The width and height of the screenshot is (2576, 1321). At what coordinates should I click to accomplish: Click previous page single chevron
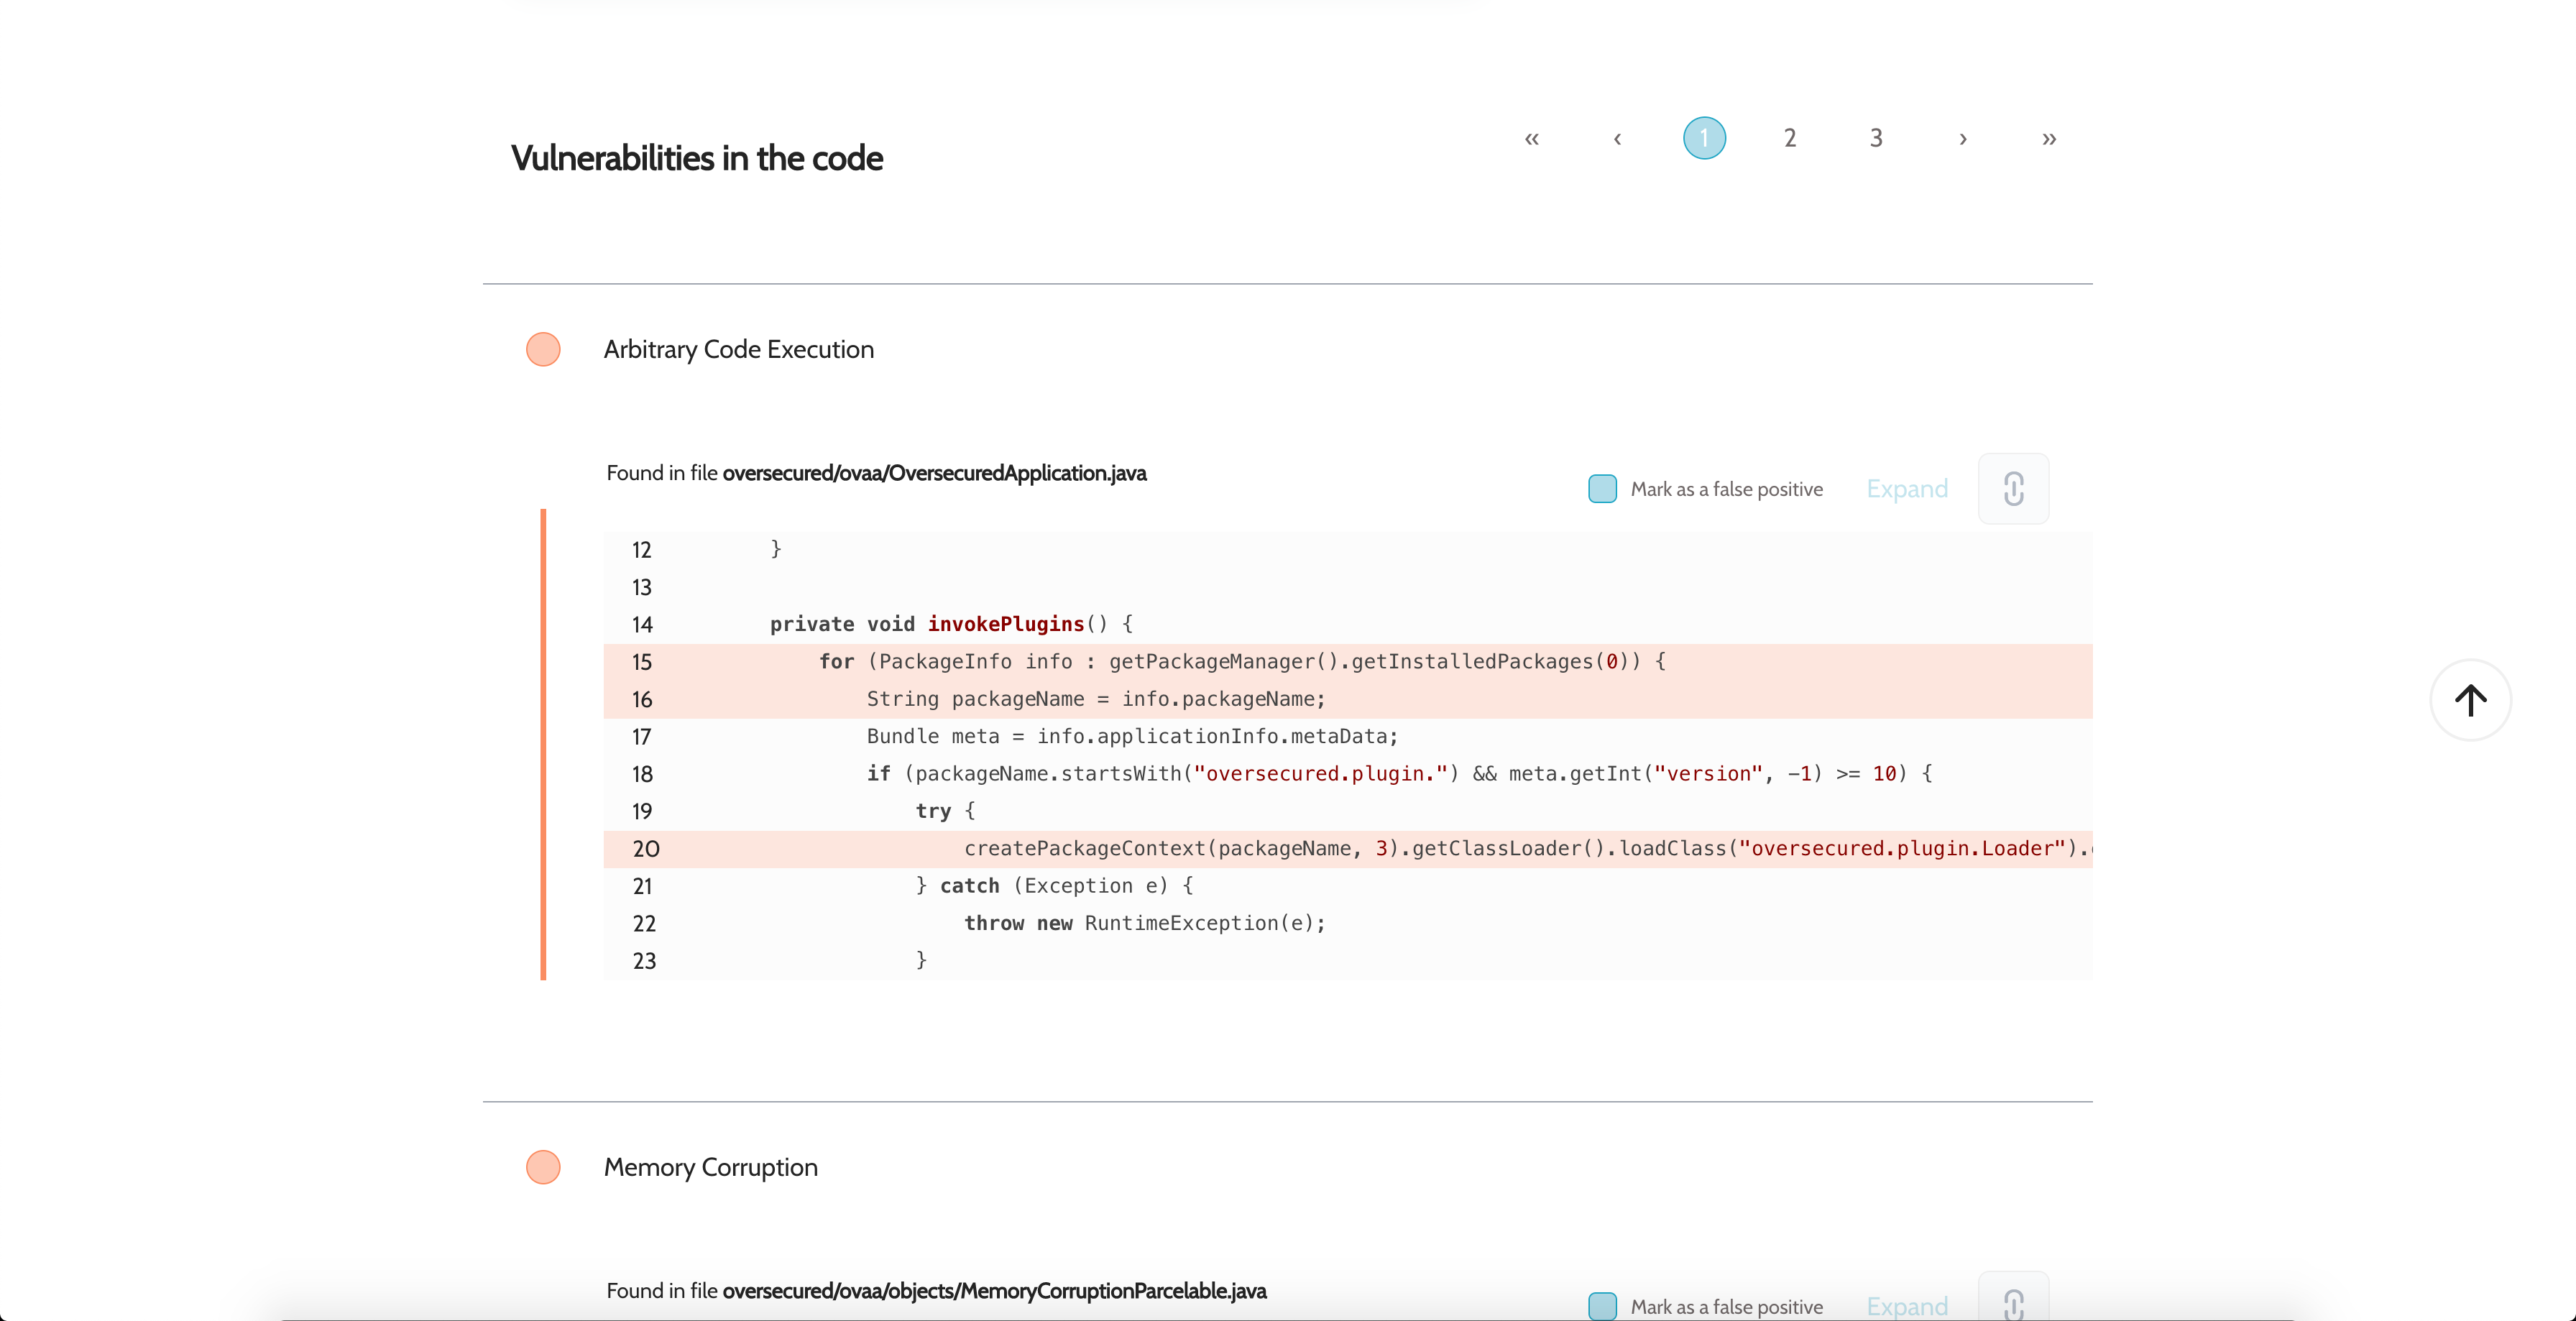coord(1617,138)
